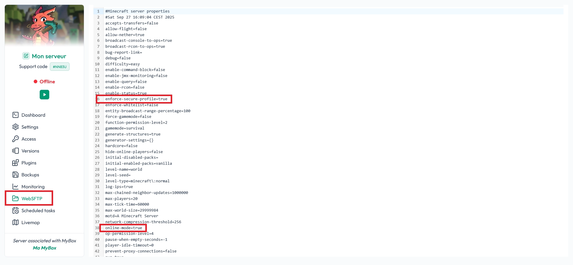Click on the enforce-secure-profile=true line
Screen dimensions: 573x265
point(136,99)
